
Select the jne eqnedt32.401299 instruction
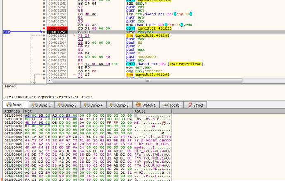[x=148, y=75]
